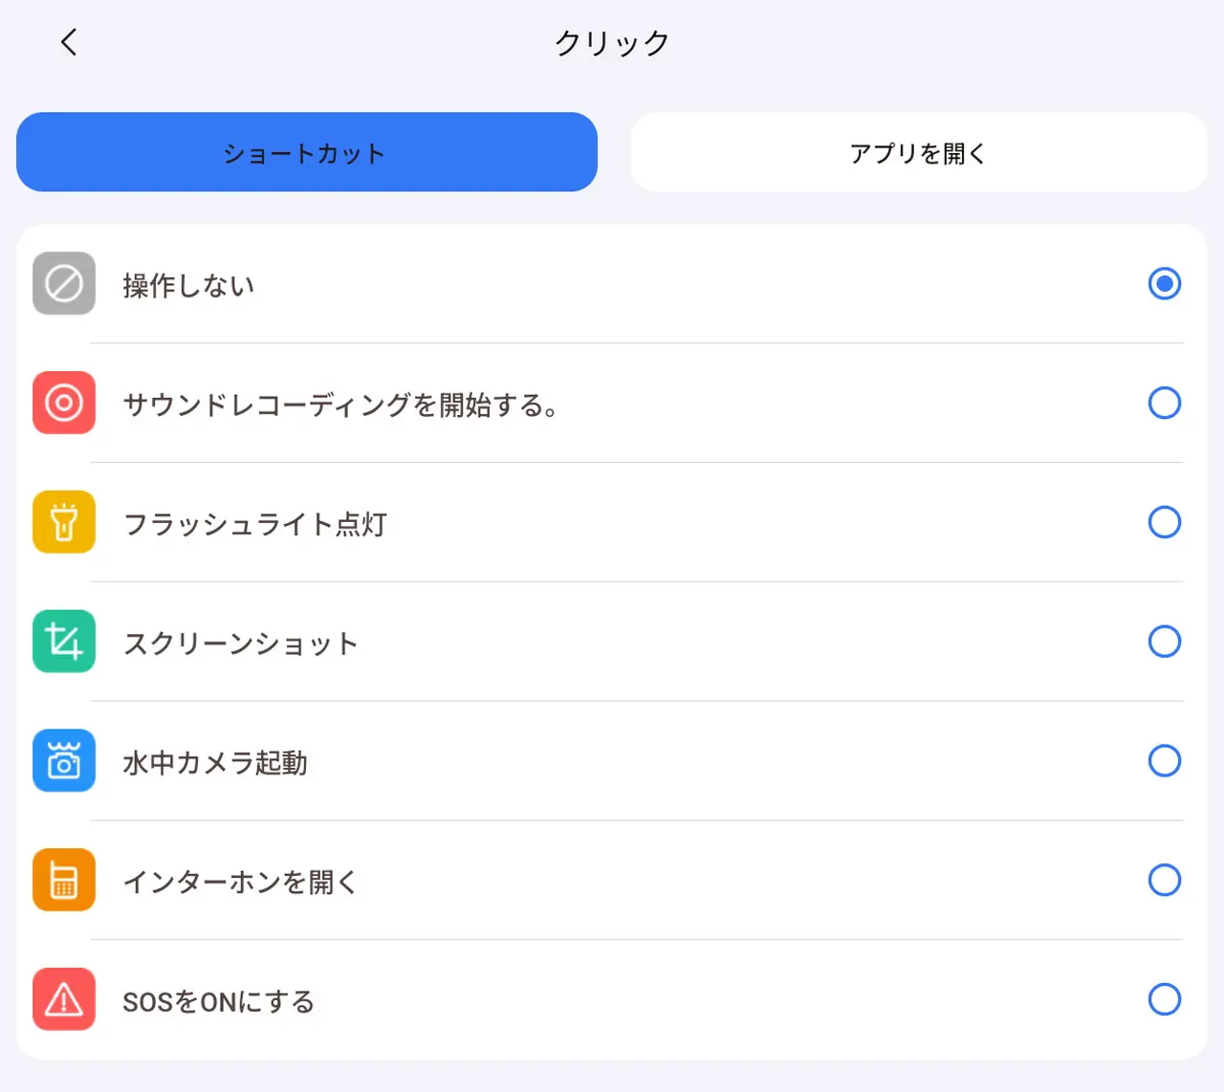The image size is (1224, 1092).
Task: Click the red SOS warning triangle icon
Action: pyautogui.click(x=63, y=999)
